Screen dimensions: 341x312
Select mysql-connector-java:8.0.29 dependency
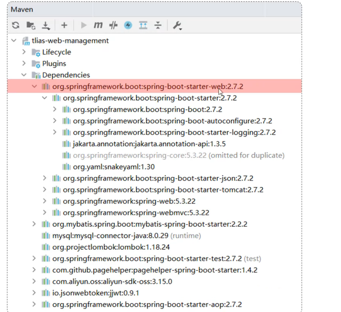[127, 236]
